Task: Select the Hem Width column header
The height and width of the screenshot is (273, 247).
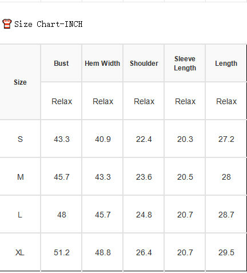Action: pos(102,64)
